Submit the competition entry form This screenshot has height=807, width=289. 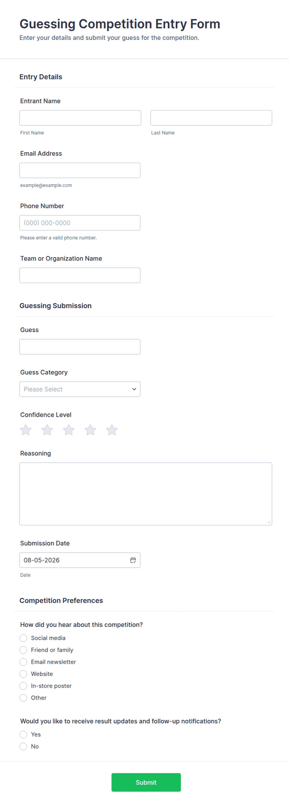pyautogui.click(x=146, y=782)
